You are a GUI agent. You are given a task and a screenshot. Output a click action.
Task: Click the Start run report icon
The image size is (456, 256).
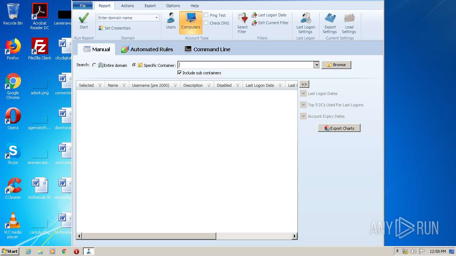coord(84,21)
